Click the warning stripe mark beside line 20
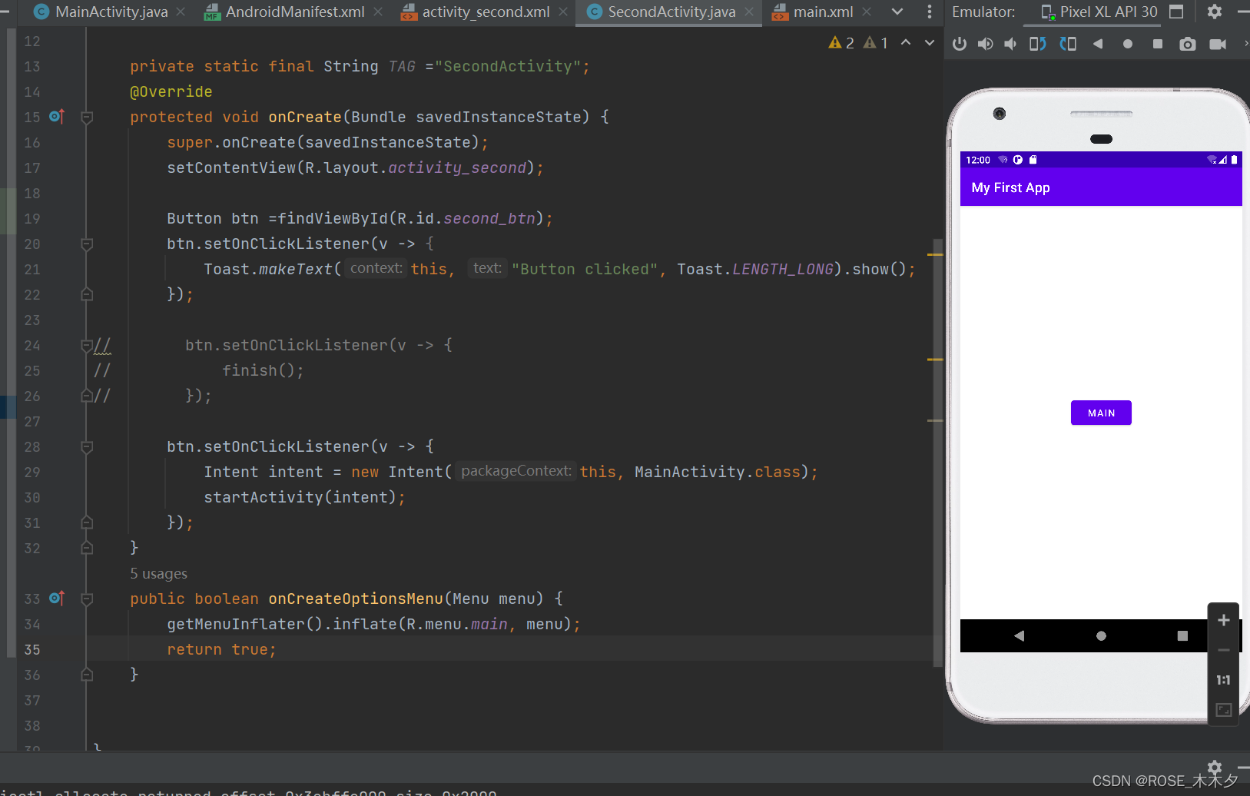 [x=935, y=254]
